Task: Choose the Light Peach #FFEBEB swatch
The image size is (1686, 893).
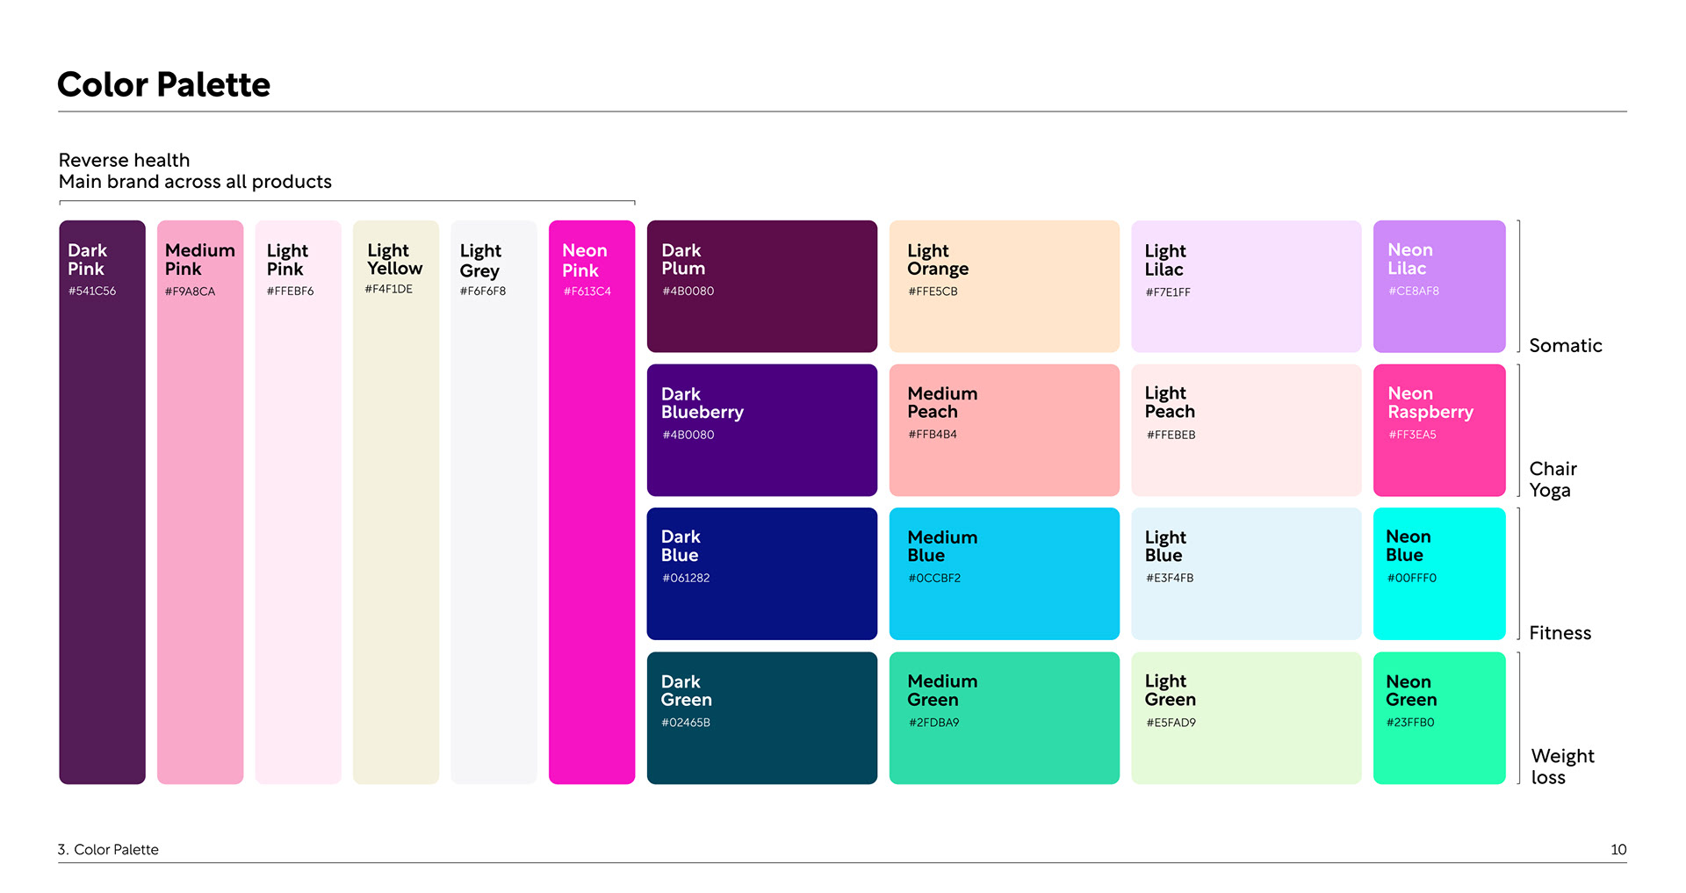Action: pos(1246,430)
